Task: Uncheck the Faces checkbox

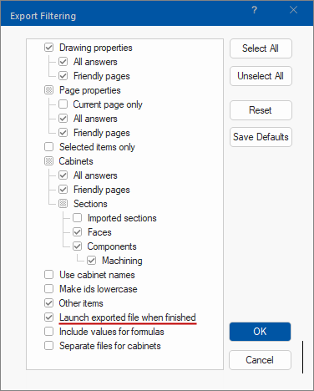Action: click(x=78, y=232)
